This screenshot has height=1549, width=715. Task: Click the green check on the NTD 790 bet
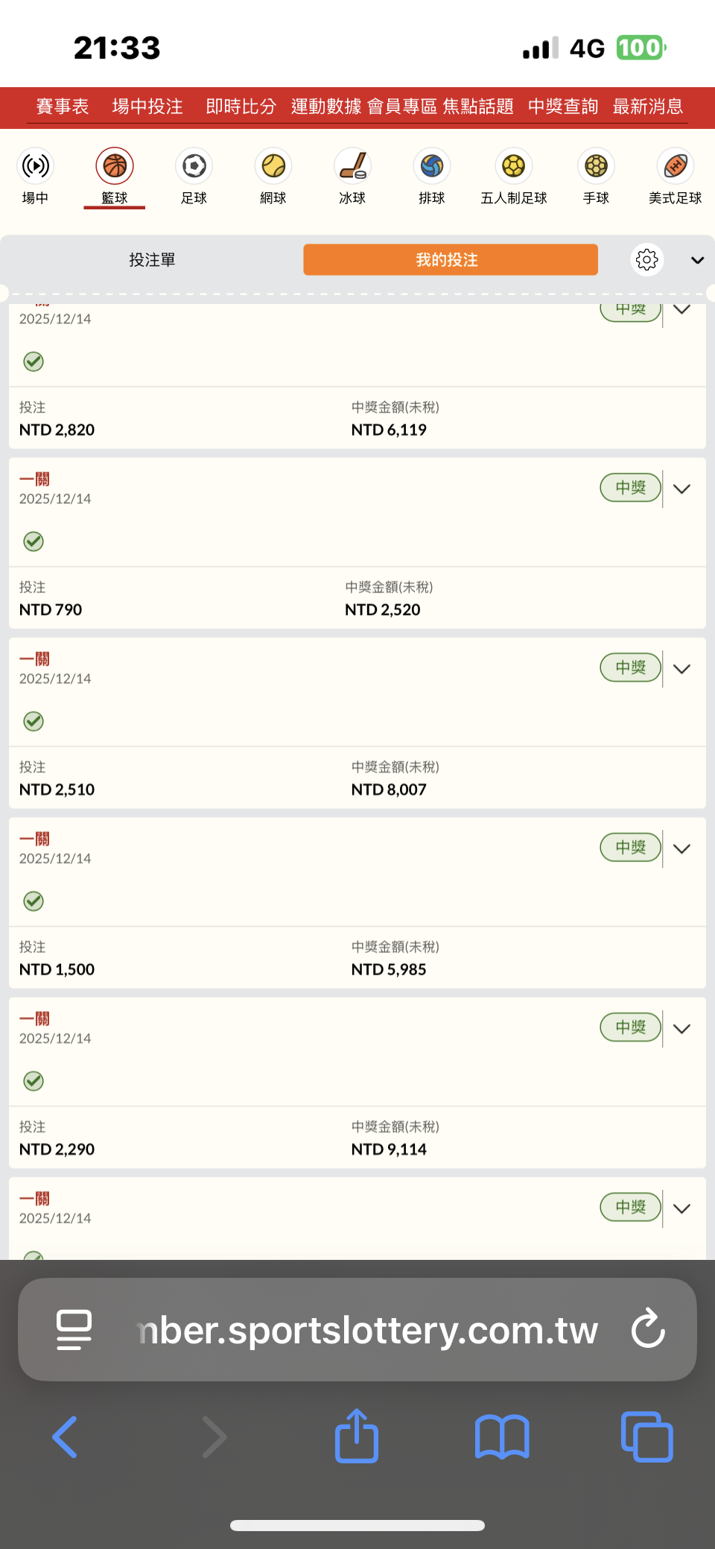34,542
